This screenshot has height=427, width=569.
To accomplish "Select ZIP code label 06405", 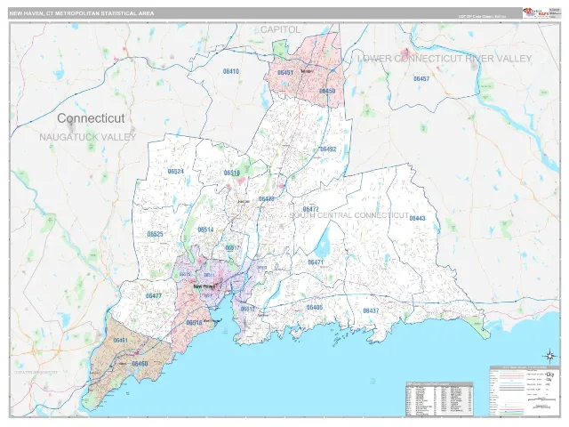I will tap(315, 308).
